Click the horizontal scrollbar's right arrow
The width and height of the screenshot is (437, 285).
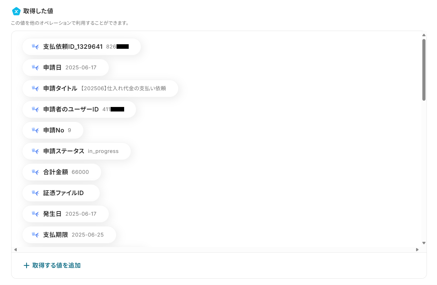coord(417,249)
